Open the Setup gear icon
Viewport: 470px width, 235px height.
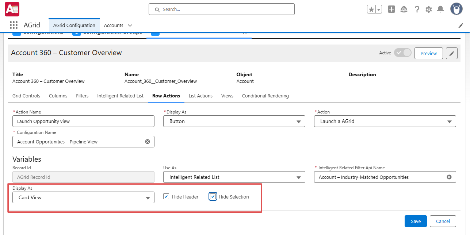click(x=429, y=9)
